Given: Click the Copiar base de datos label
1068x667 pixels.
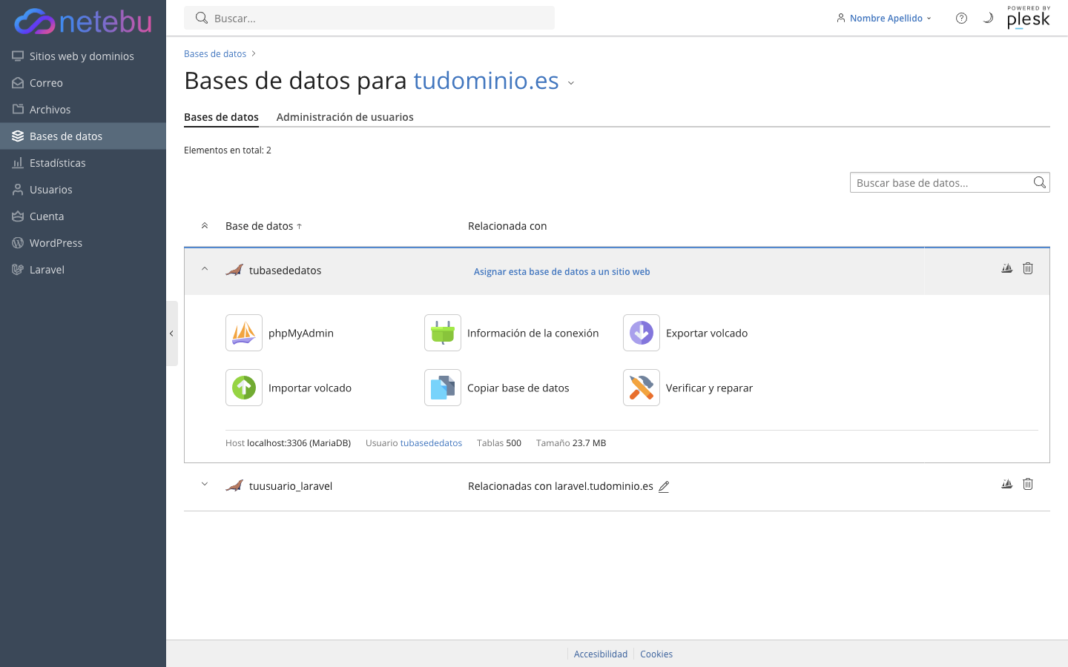Looking at the screenshot, I should click(518, 388).
